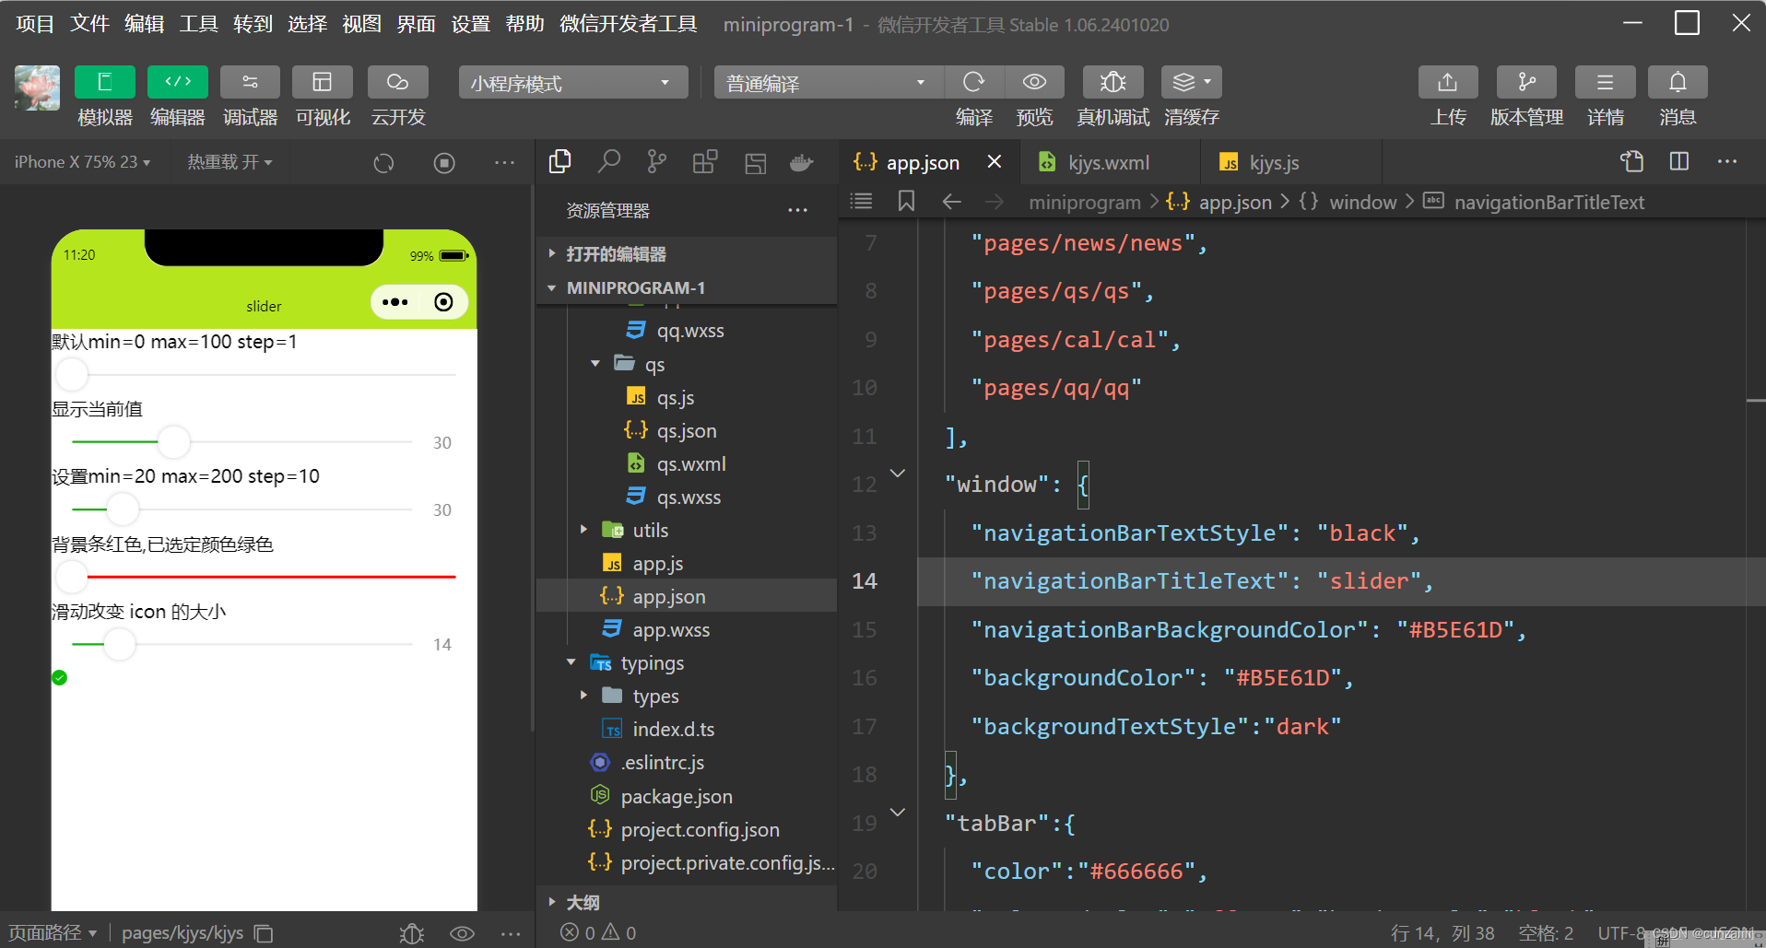Open the clear cache dropdown
The height and width of the screenshot is (948, 1766).
1192,82
